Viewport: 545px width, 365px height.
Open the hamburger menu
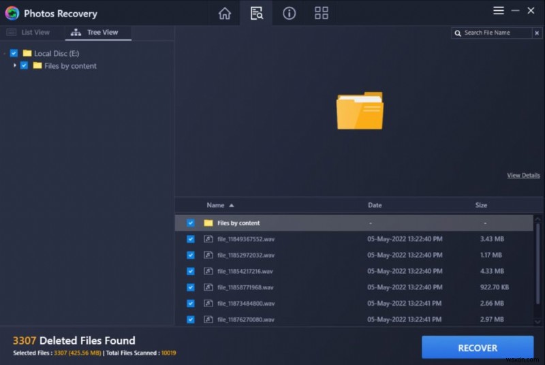[499, 10]
